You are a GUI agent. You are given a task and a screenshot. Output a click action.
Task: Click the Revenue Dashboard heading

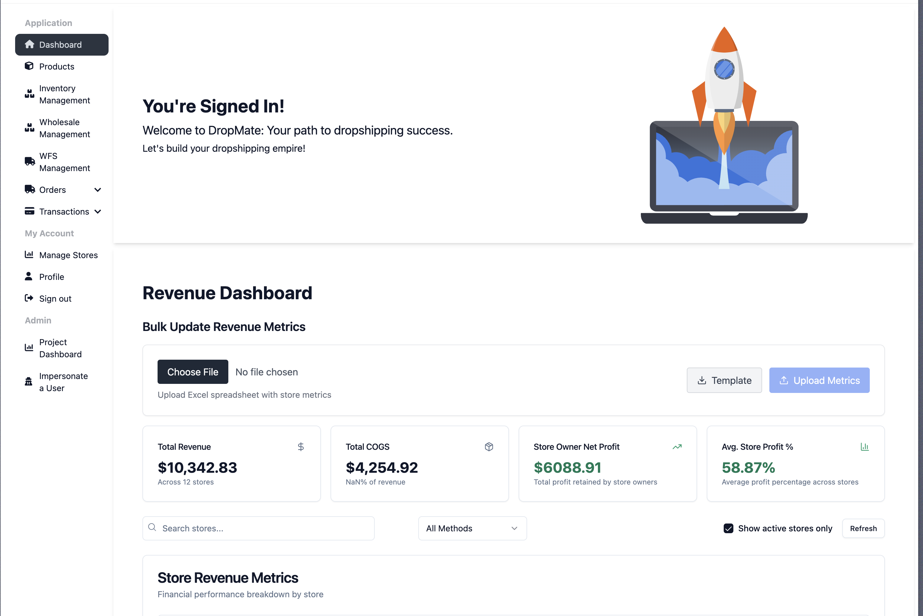coord(227,293)
